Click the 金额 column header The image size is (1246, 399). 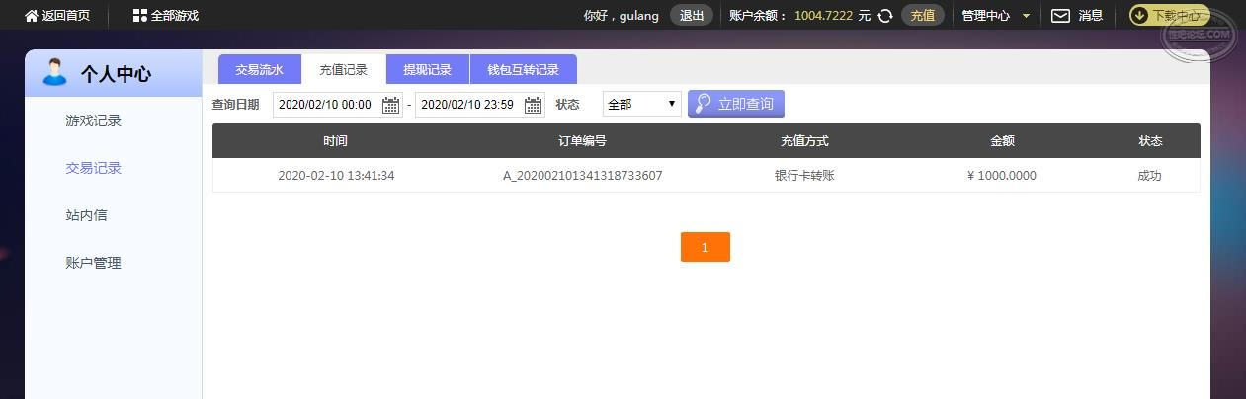pos(1002,141)
